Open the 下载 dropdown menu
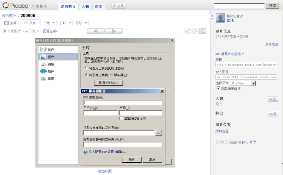This screenshot has height=175, width=283. pyautogui.click(x=49, y=23)
